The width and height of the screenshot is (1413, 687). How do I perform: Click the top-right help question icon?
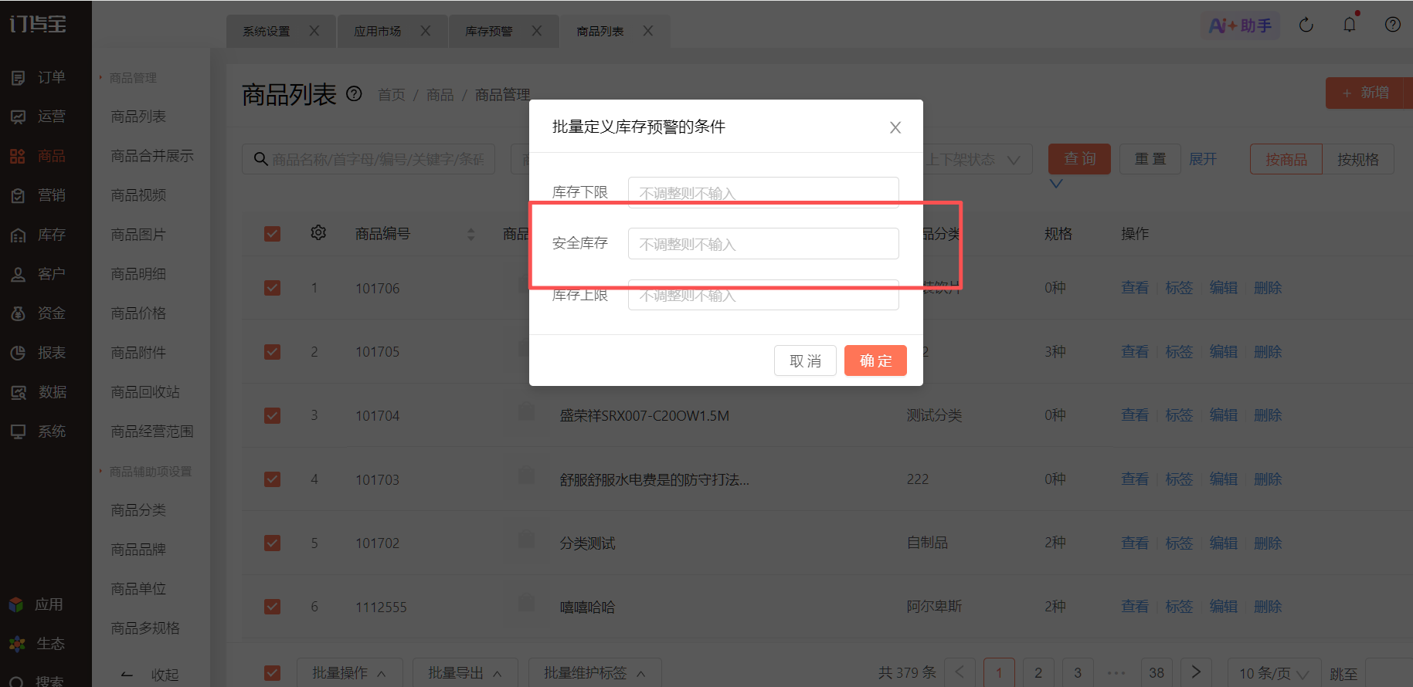(1393, 25)
